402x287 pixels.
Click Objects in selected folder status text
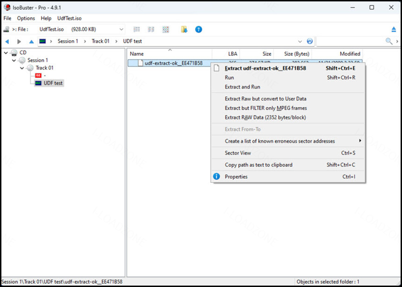[328, 281]
